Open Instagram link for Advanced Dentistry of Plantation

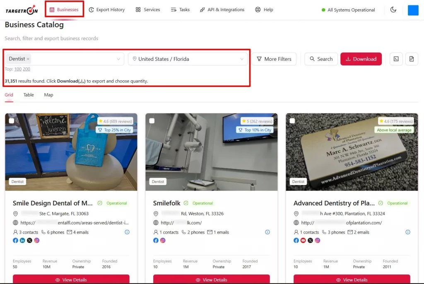pos(318,241)
